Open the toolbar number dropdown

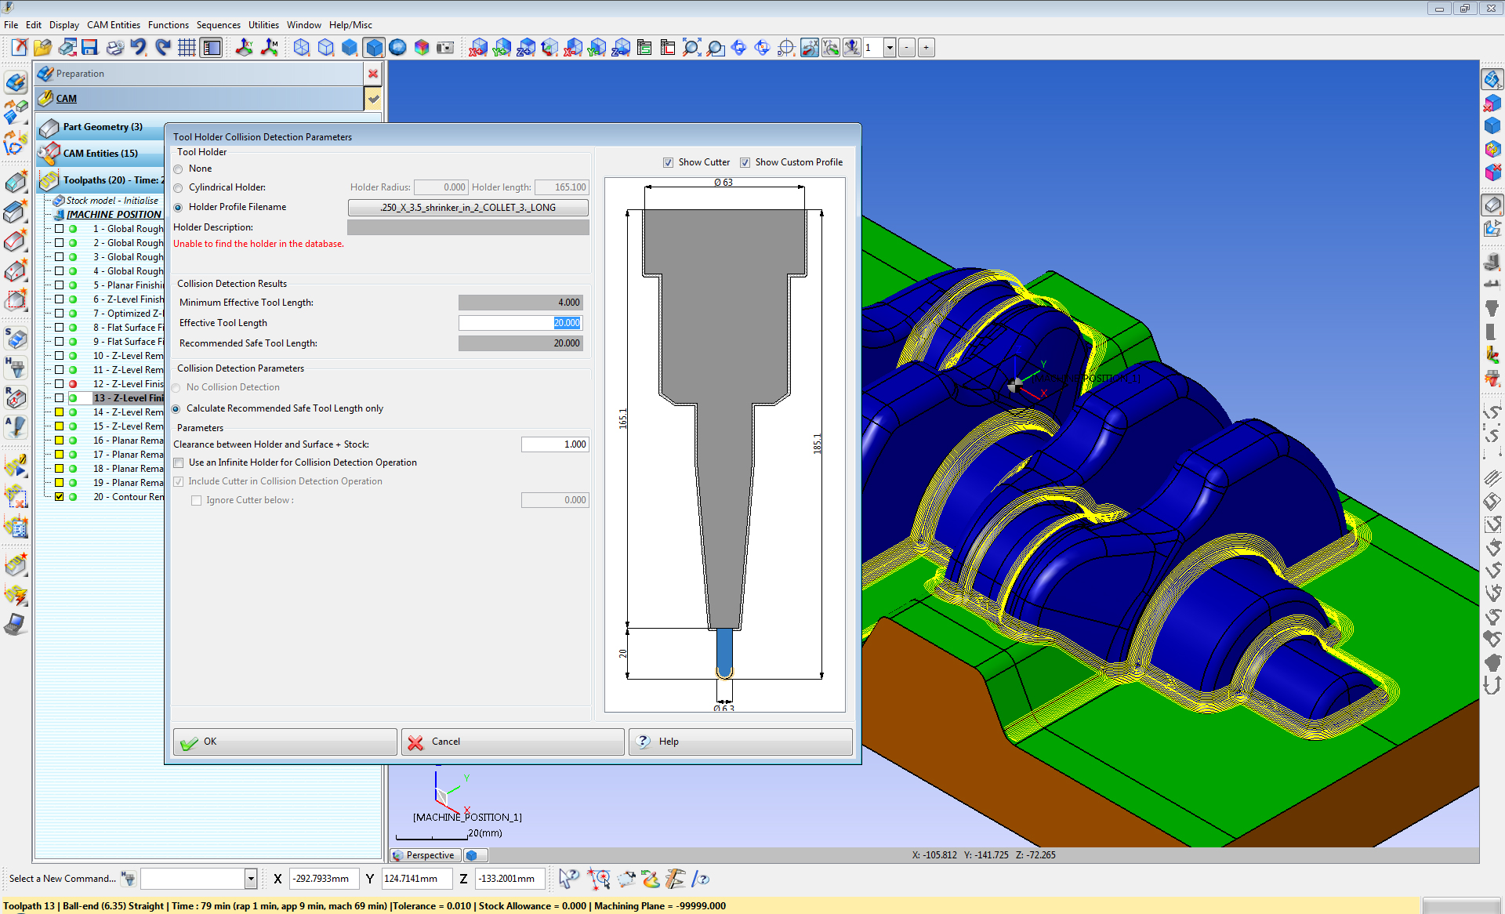coord(890,48)
